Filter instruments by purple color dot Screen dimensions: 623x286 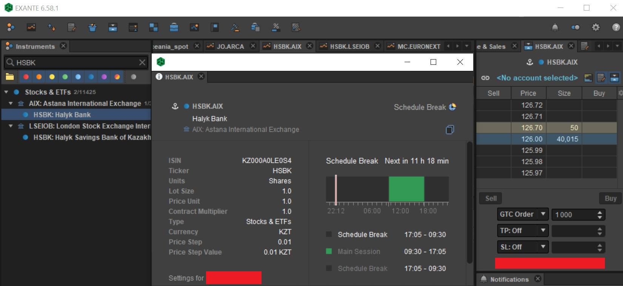point(104,77)
